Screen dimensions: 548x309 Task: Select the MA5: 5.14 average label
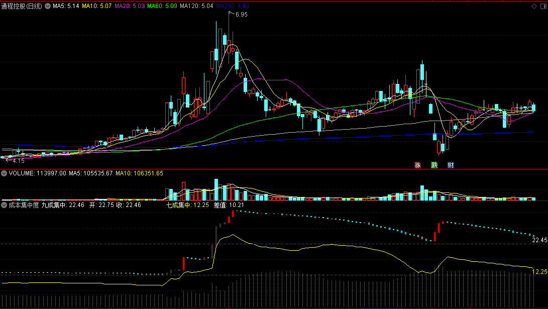pos(66,6)
